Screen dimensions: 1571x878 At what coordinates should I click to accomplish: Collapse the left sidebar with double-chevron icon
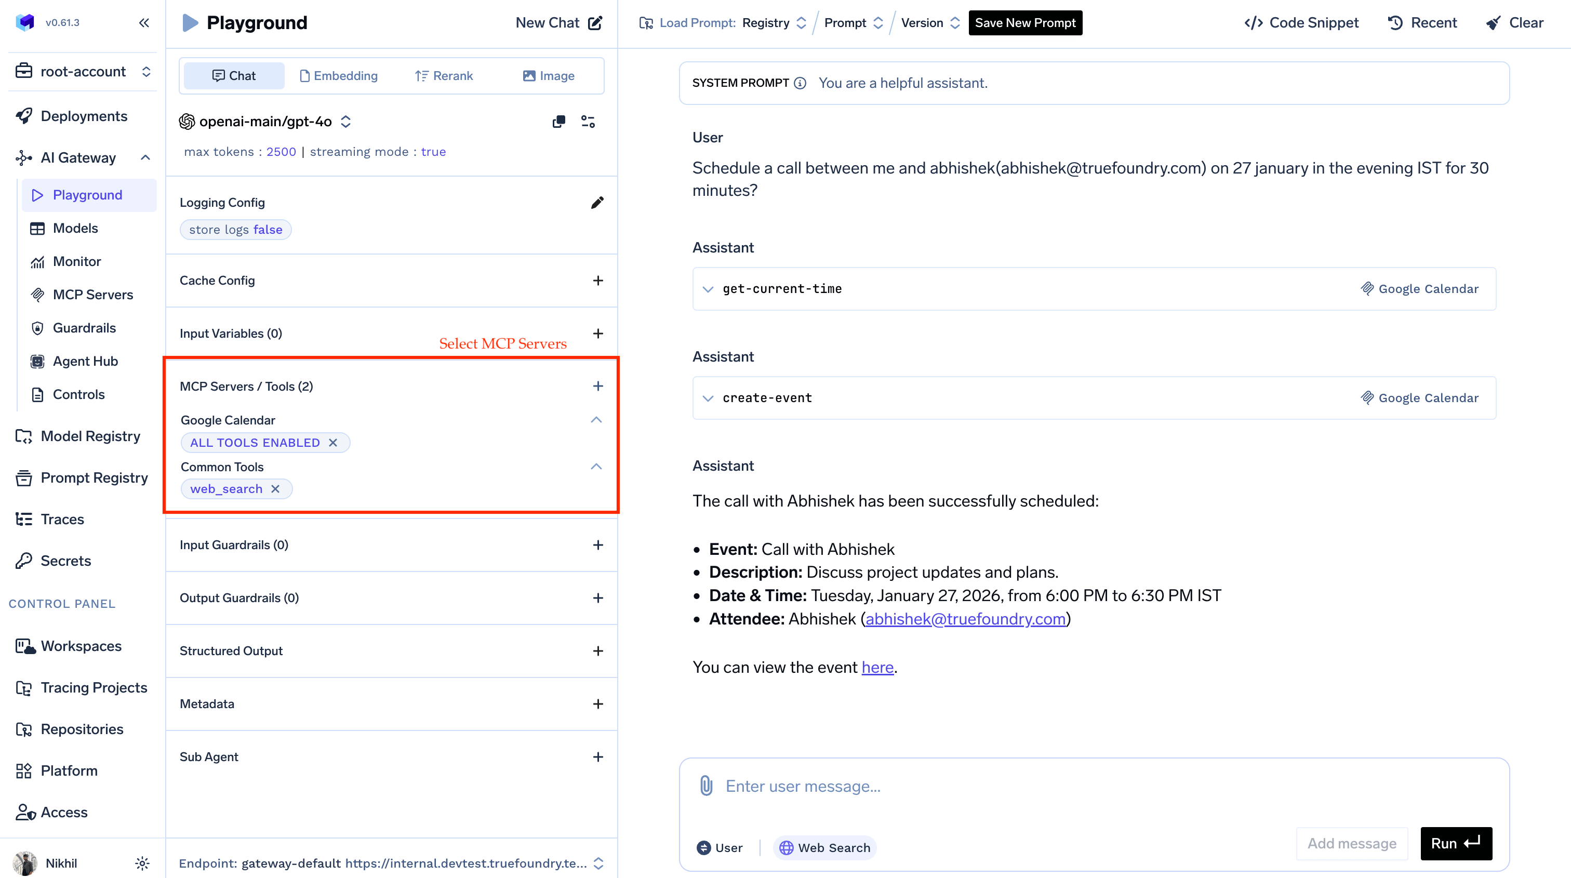point(144,22)
